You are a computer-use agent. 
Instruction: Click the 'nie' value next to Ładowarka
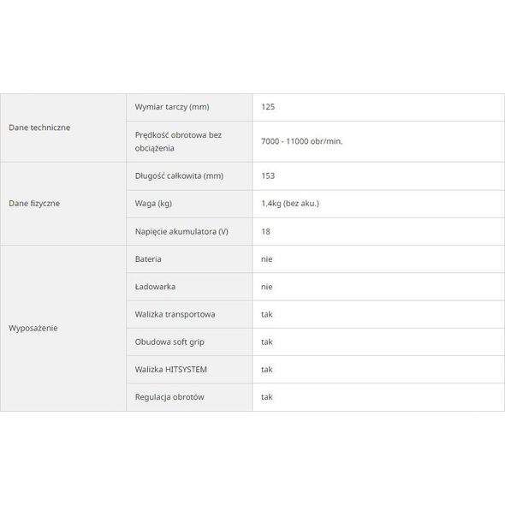[267, 287]
